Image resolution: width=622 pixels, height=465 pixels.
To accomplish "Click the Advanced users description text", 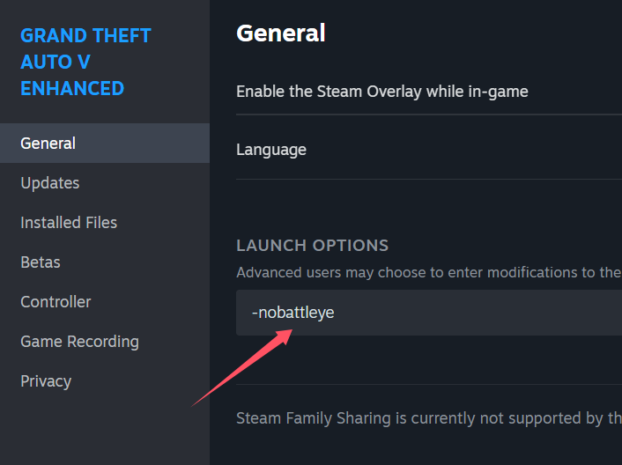I will (x=429, y=273).
